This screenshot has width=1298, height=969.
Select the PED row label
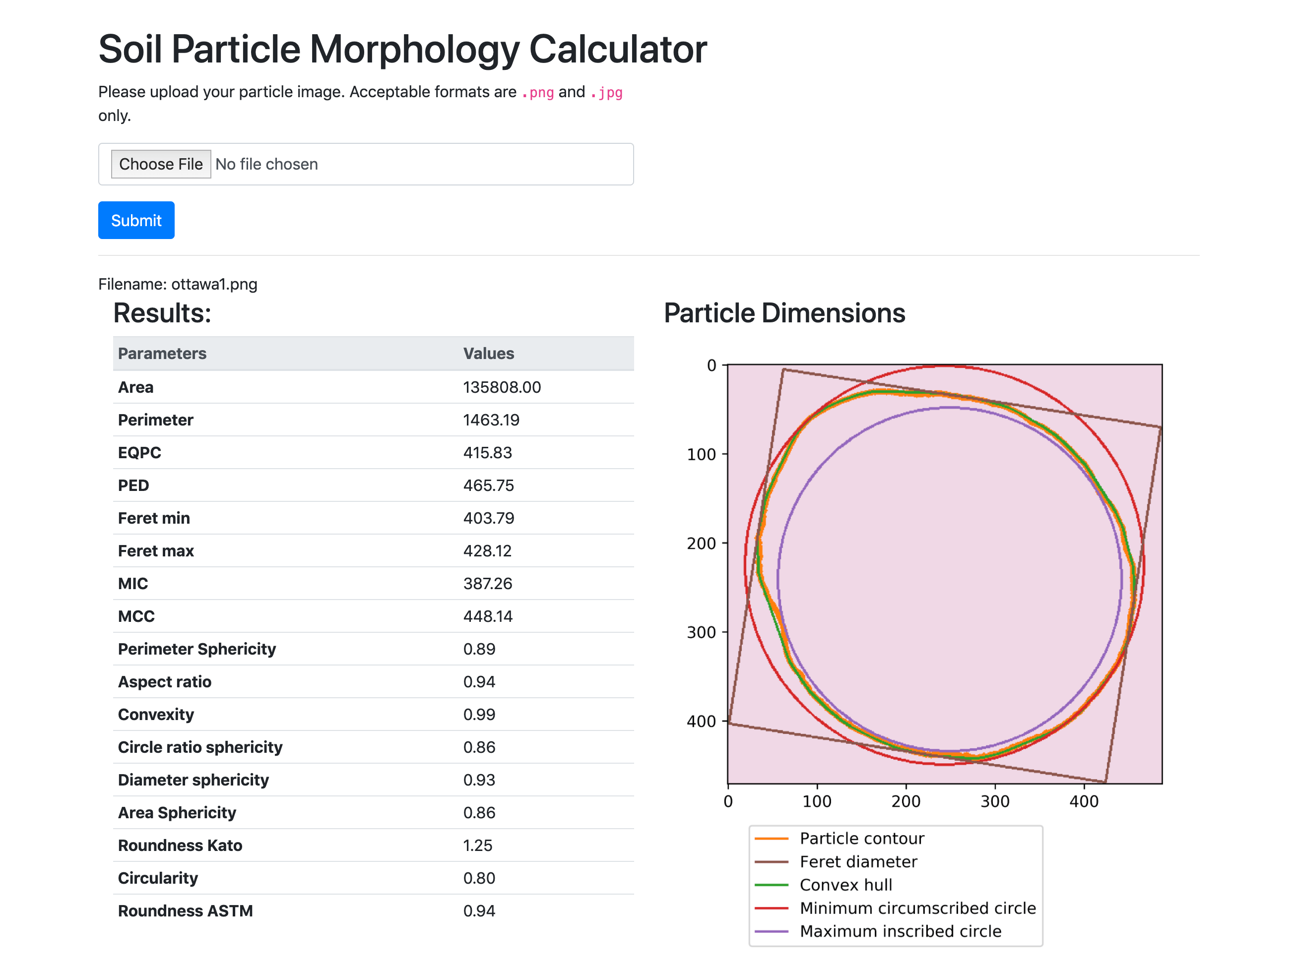click(133, 485)
